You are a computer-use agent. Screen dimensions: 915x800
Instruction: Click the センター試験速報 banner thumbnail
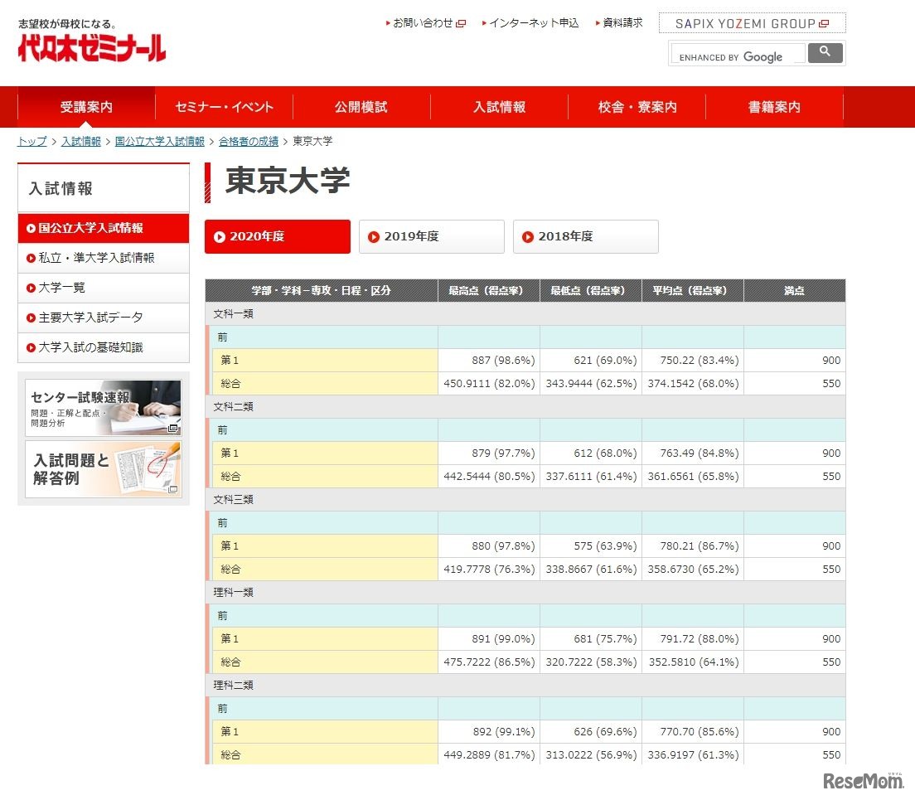tap(103, 408)
